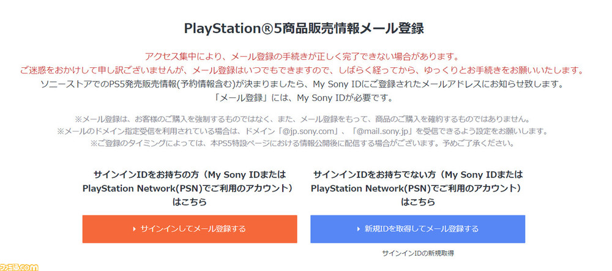Click the ソニーストアでのPS5発売販売情報 sentence
Image resolution: width=612 pixels, height=271 pixels.
pos(301,84)
